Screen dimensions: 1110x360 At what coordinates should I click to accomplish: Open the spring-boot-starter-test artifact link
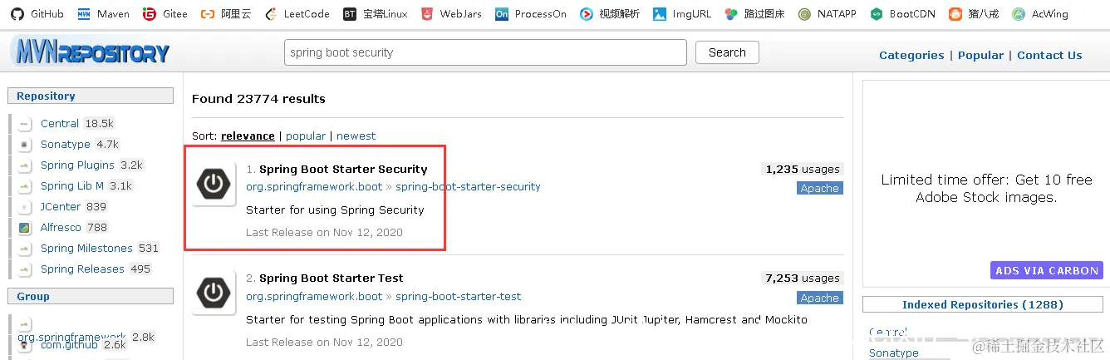459,296
